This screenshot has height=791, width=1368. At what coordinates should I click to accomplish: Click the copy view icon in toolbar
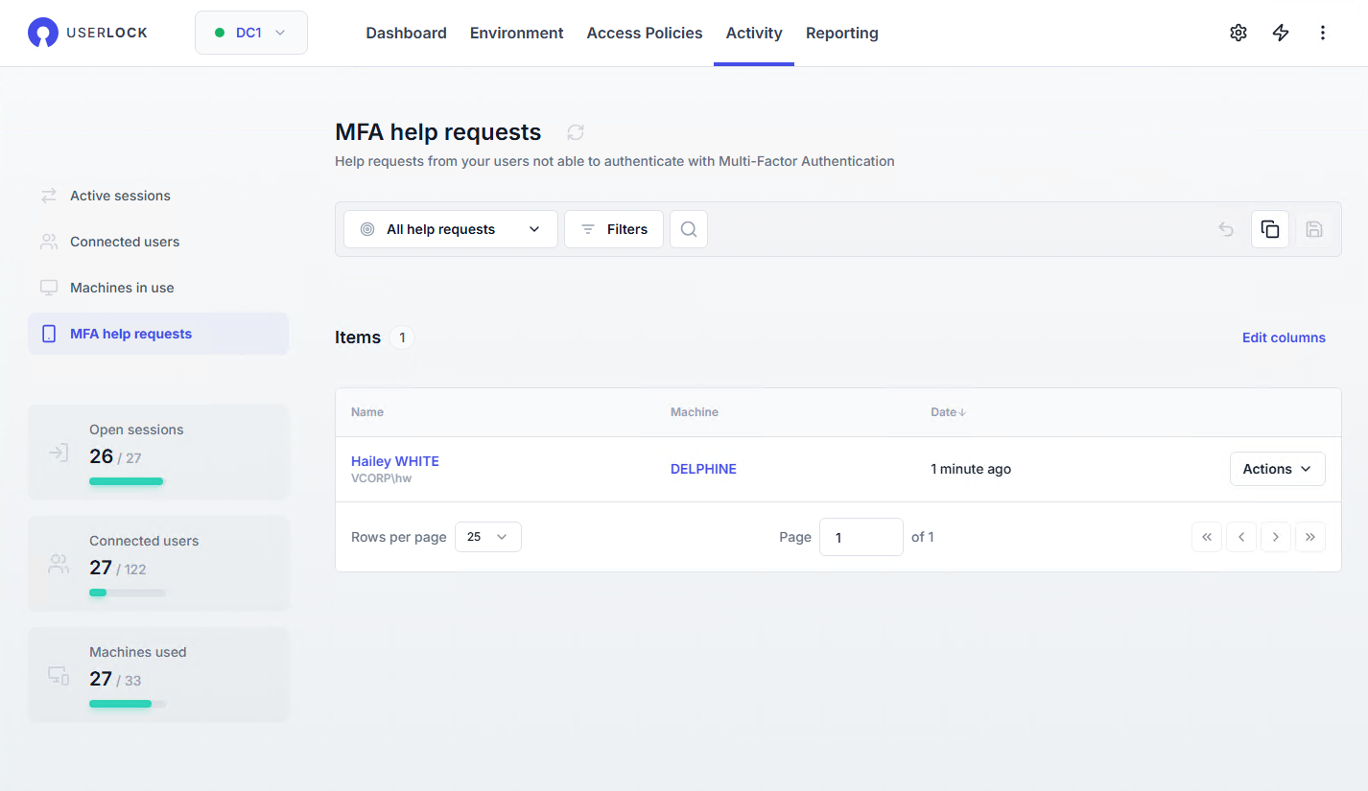(1269, 229)
